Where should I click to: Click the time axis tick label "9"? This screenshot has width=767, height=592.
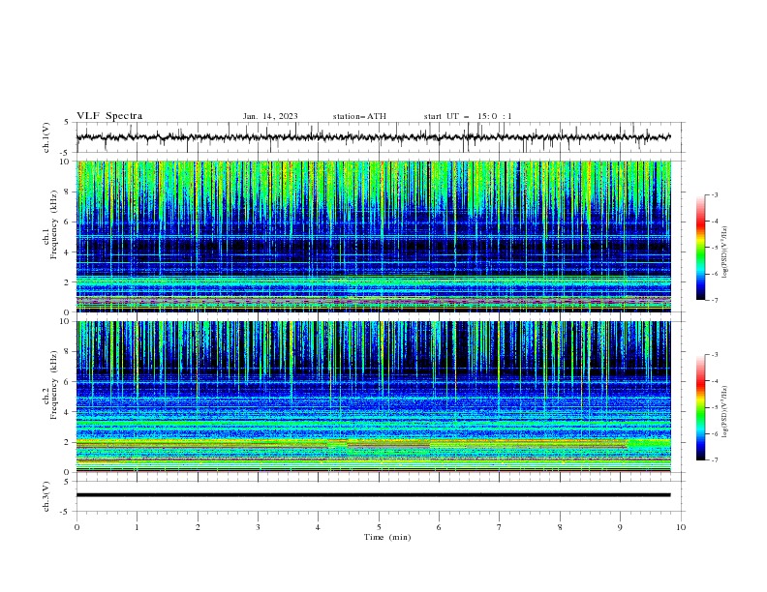620,527
